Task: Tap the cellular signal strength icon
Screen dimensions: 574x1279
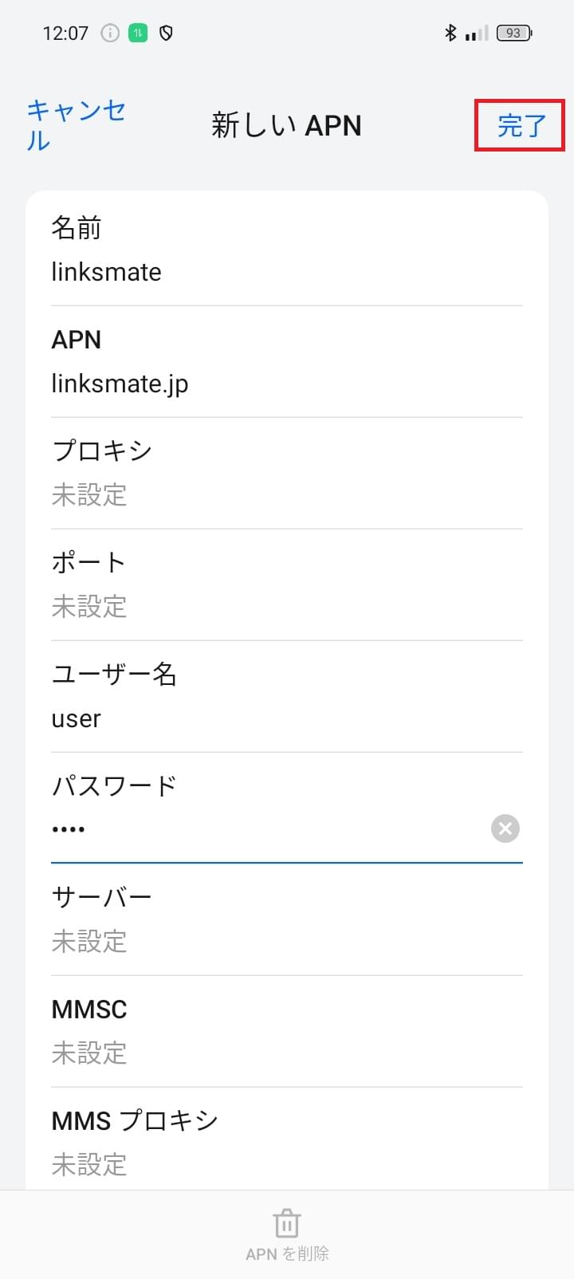Action: click(476, 33)
